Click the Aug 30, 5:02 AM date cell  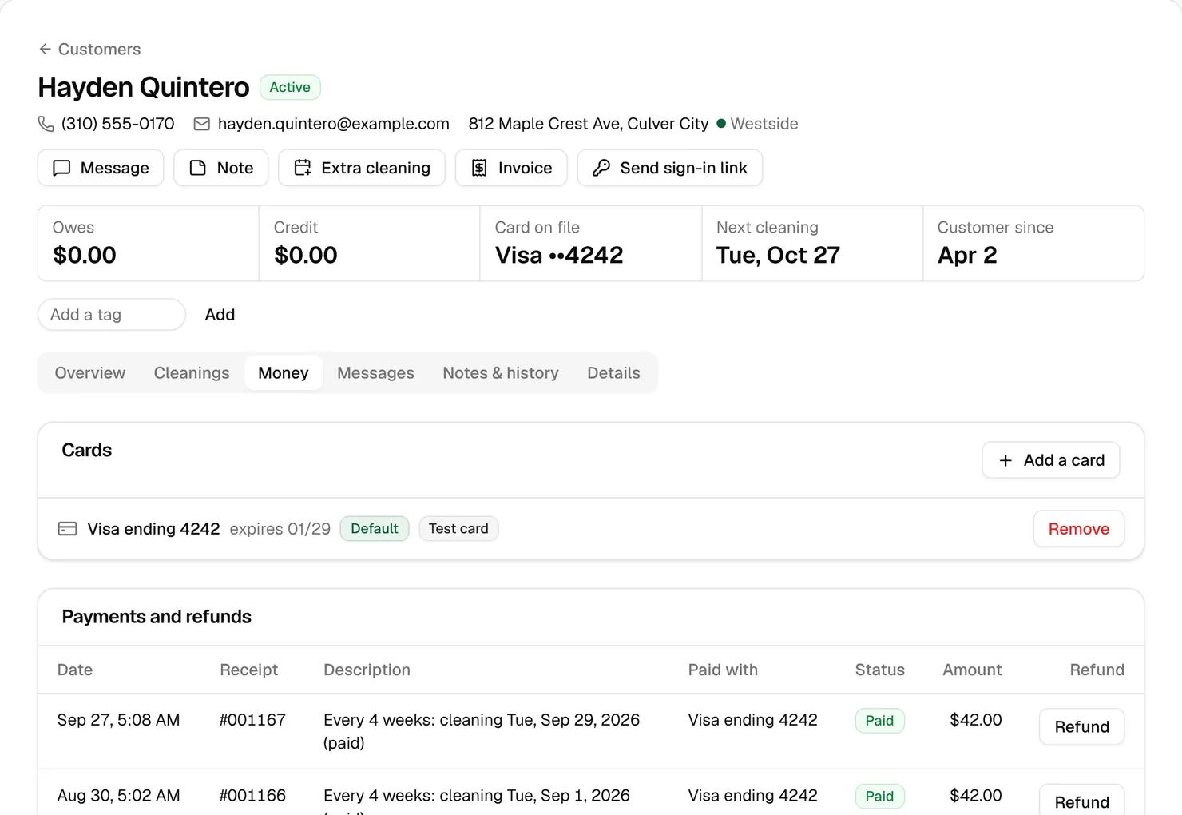pyautogui.click(x=118, y=796)
